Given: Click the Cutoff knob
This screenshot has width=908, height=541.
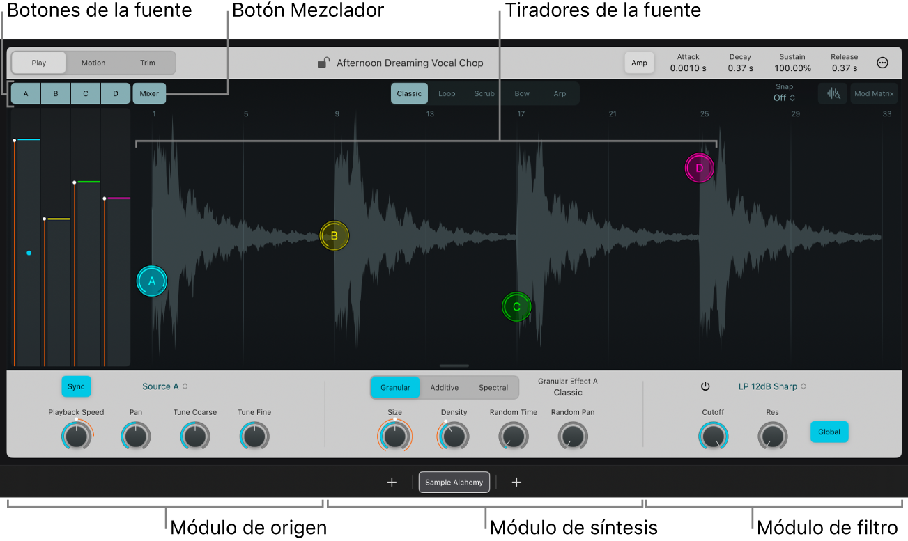Looking at the screenshot, I should click(713, 437).
